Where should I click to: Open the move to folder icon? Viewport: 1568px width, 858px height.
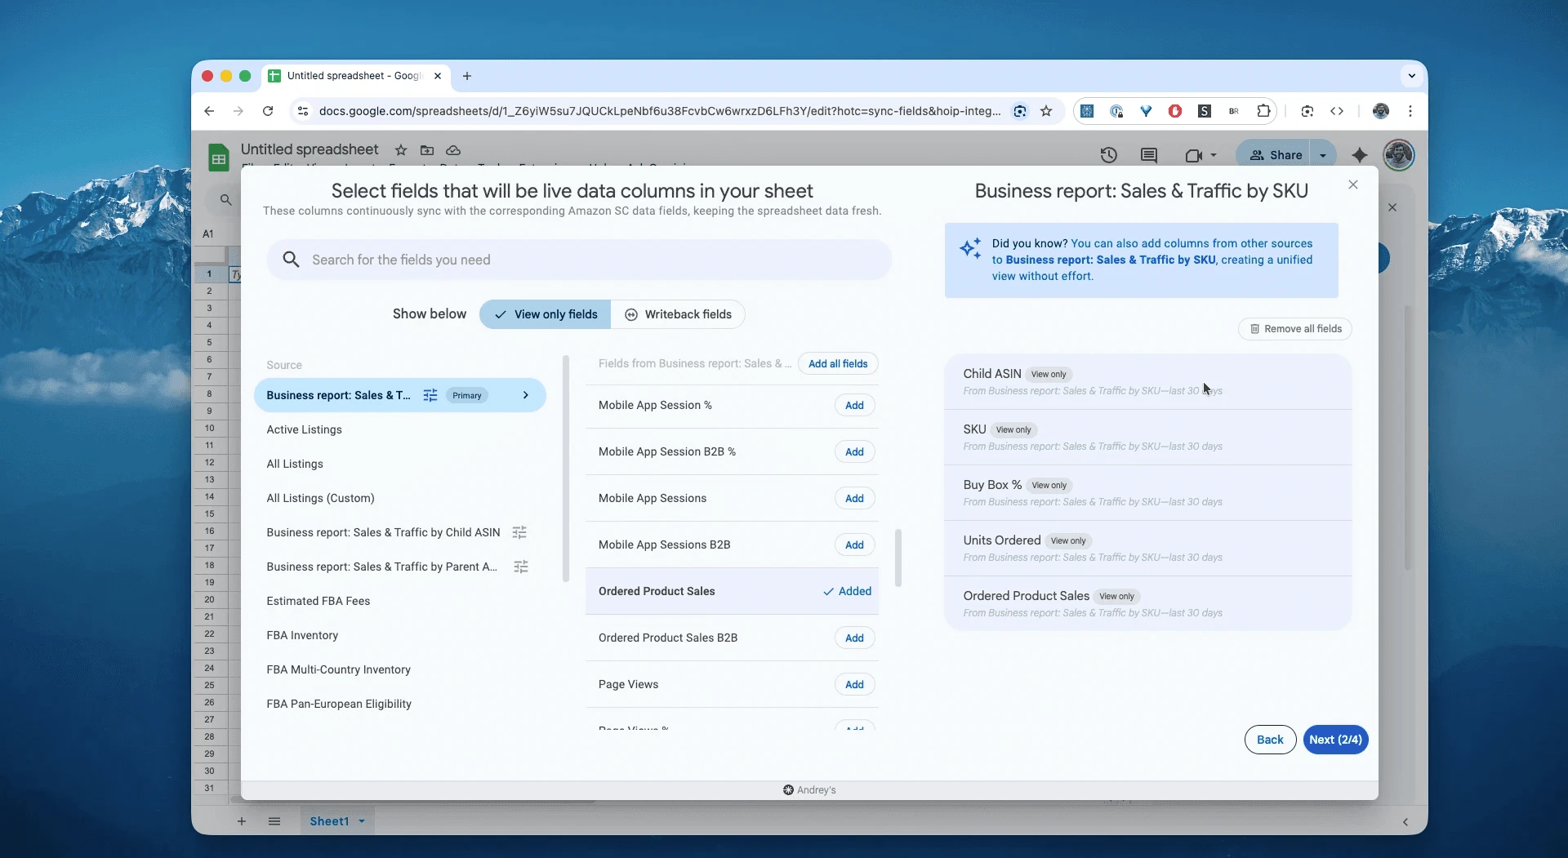coord(426,150)
